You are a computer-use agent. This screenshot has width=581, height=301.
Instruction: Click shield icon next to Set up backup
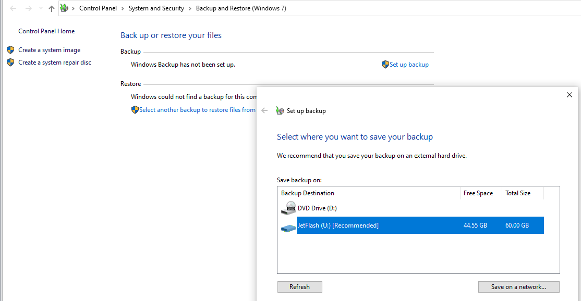pos(385,65)
